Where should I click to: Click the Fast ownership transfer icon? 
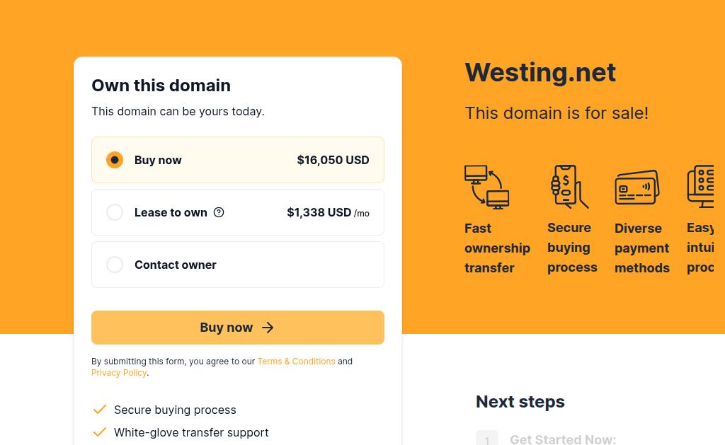(487, 187)
